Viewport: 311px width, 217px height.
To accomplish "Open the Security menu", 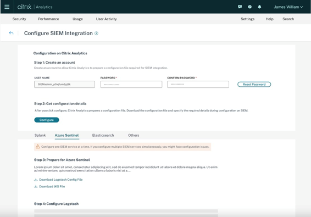I will coord(19,19).
